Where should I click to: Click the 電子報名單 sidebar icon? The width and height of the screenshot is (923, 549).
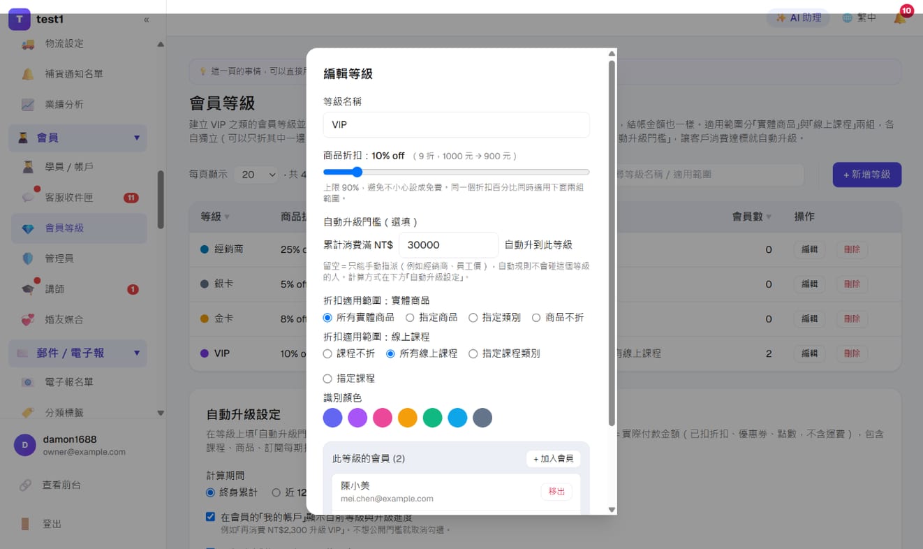tap(28, 382)
